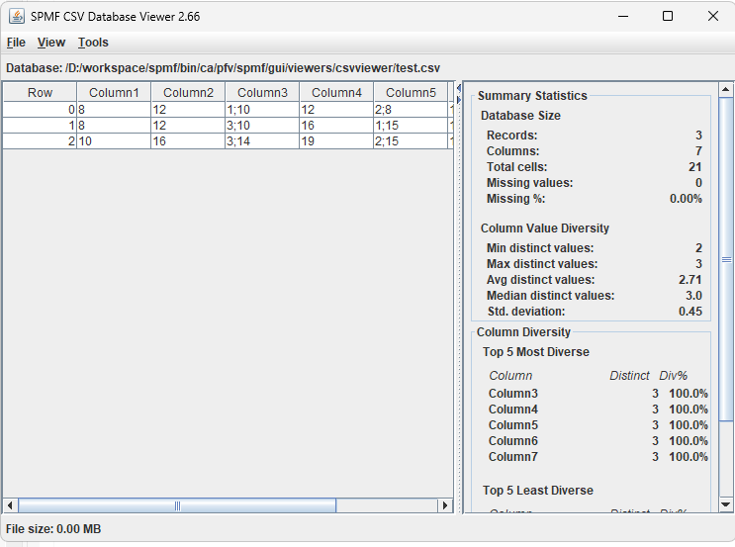Maximize the CSV Database Viewer window
The width and height of the screenshot is (735, 547).
point(668,16)
